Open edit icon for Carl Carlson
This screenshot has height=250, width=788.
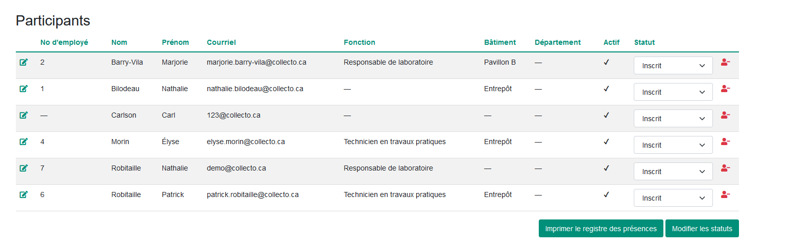click(x=23, y=115)
